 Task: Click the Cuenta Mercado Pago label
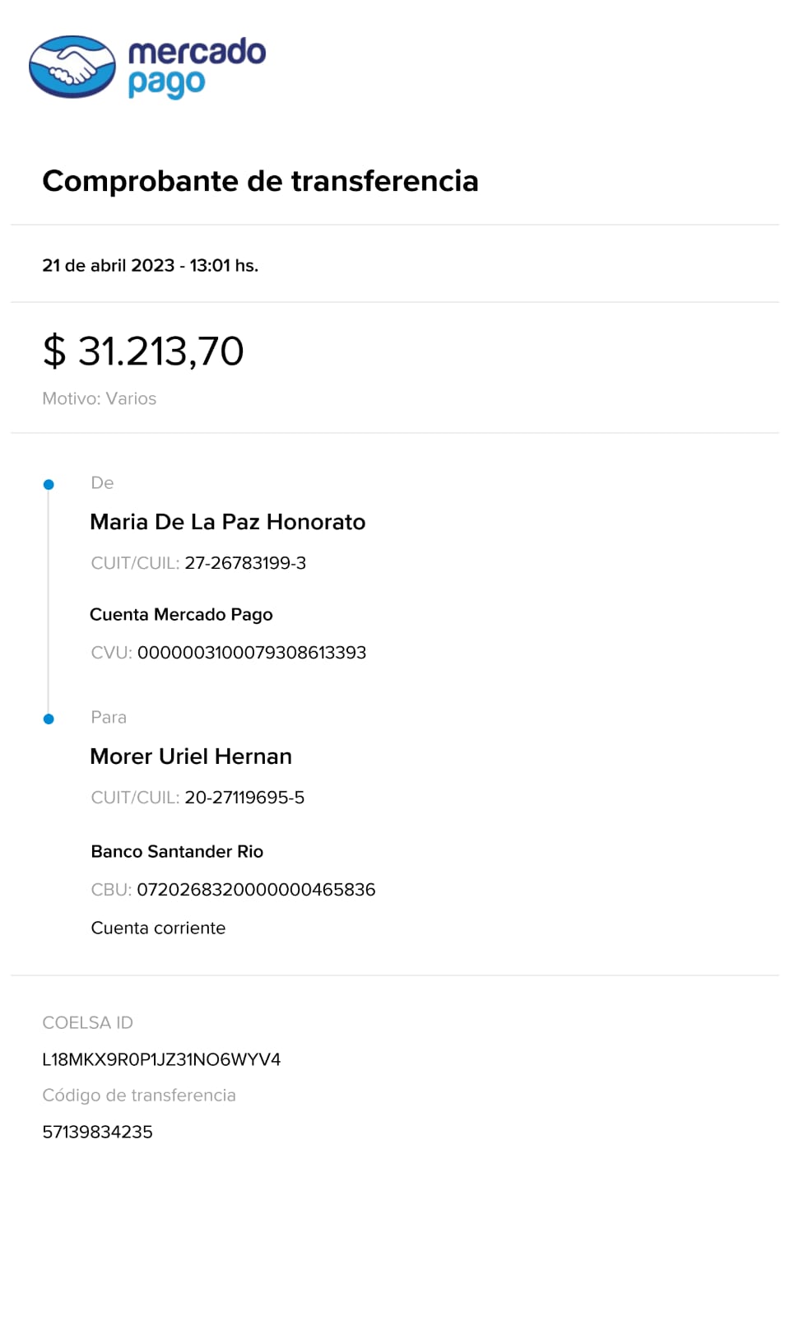(x=181, y=615)
